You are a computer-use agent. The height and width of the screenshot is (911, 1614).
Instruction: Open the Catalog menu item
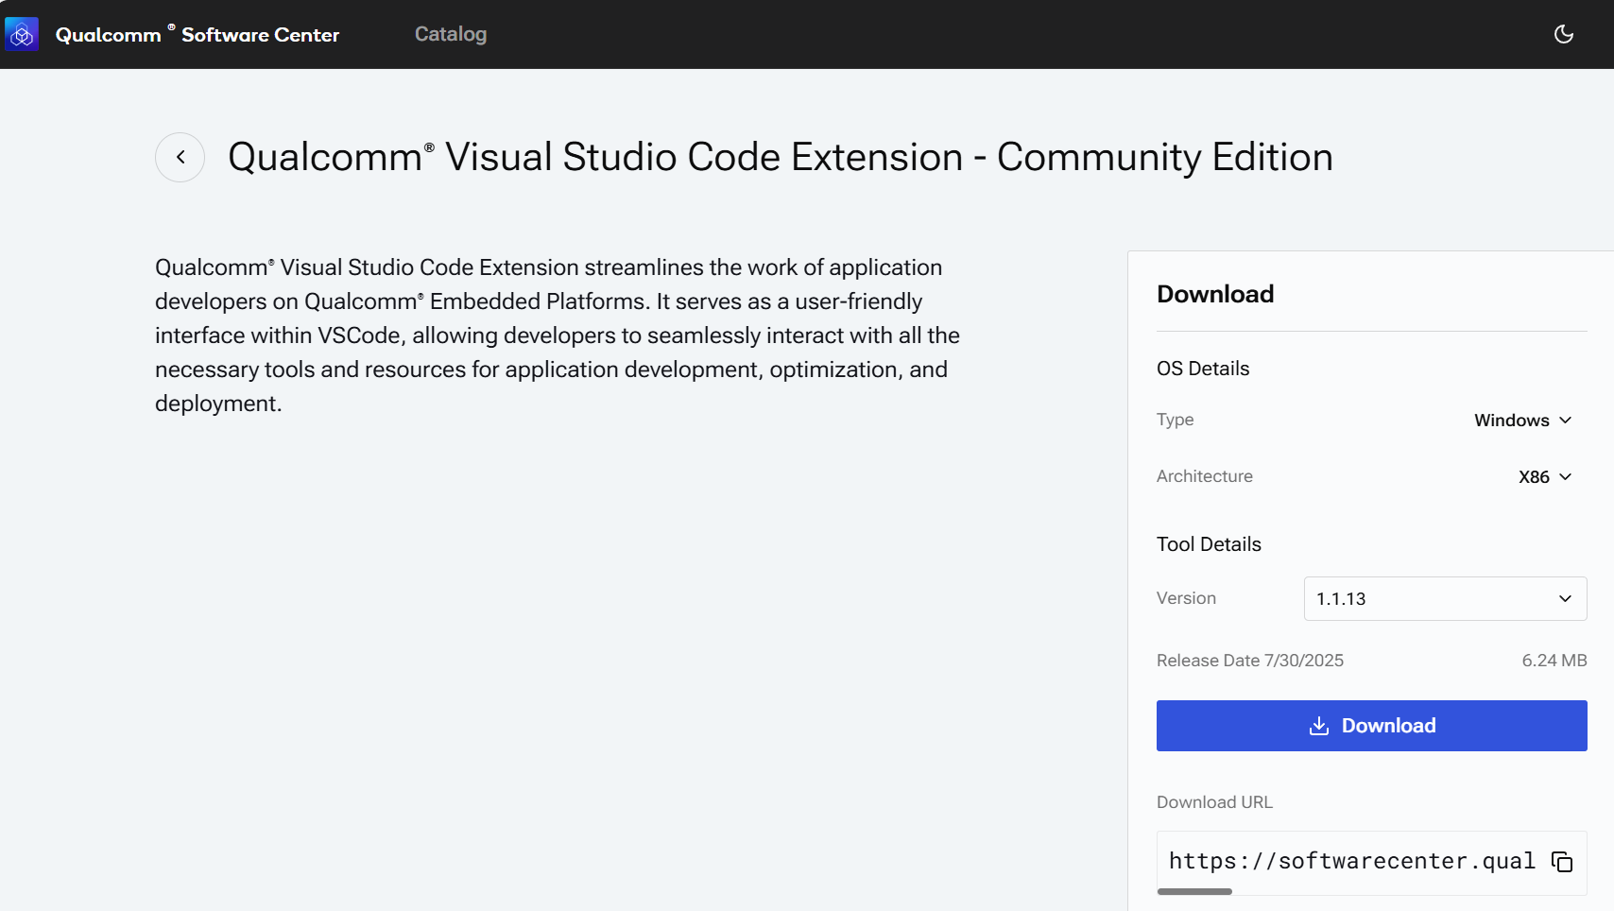[451, 34]
